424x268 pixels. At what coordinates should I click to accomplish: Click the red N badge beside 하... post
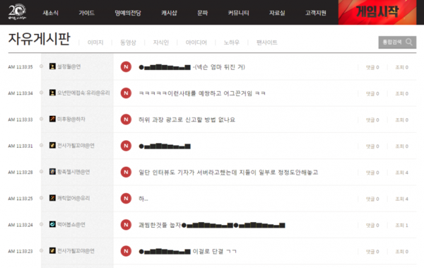[126, 199]
